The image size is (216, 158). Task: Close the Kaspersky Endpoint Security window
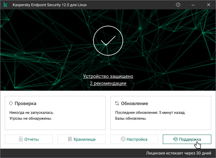[x=209, y=5]
